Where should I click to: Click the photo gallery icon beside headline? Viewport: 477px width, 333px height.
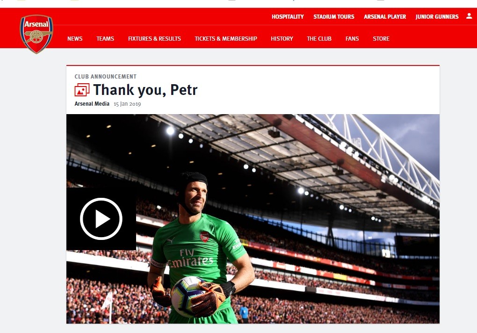[82, 90]
